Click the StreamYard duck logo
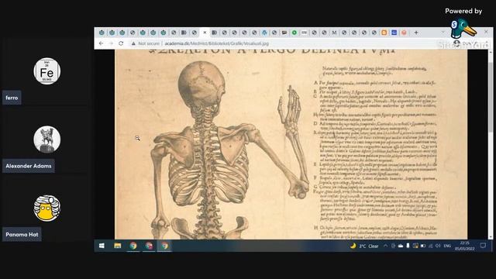Screen dimensions: 496x279 point(463,29)
